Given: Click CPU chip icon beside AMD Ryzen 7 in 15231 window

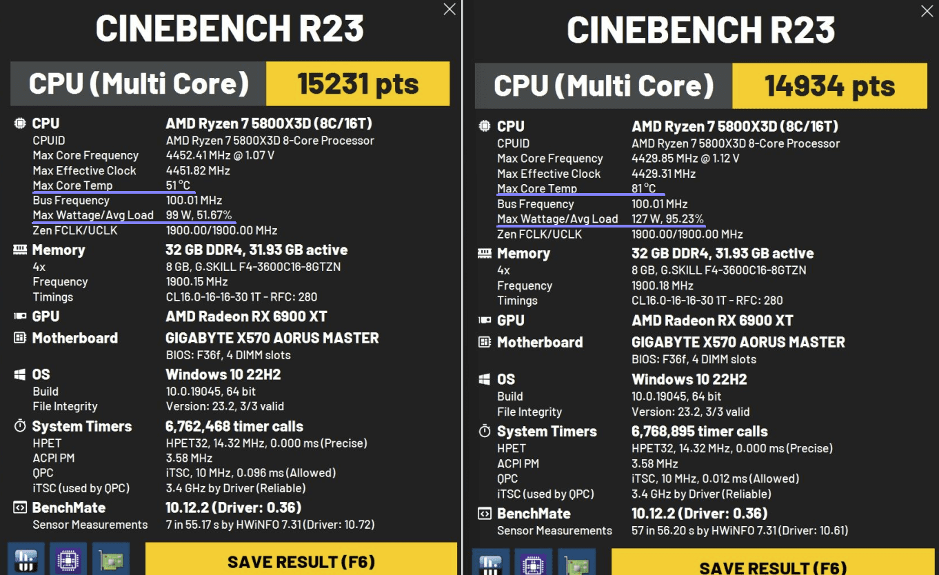Looking at the screenshot, I should (x=19, y=123).
